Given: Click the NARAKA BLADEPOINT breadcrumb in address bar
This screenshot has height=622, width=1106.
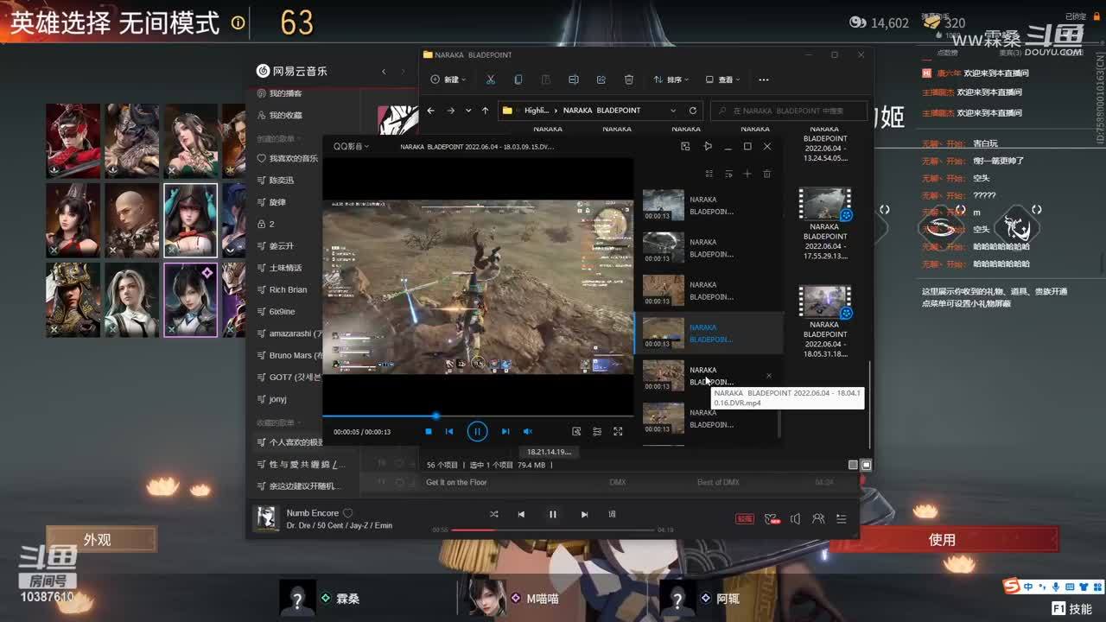Looking at the screenshot, I should [601, 111].
